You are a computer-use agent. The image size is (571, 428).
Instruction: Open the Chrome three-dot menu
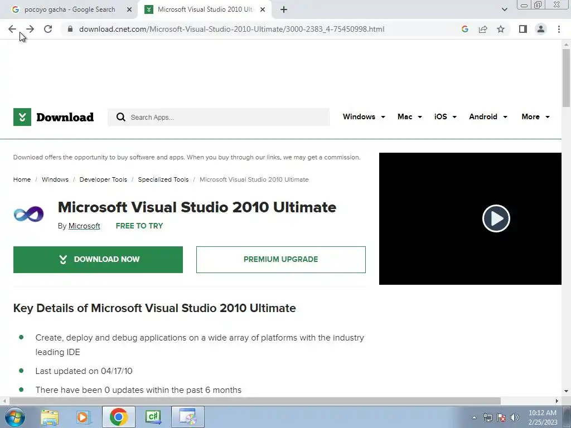coord(559,29)
